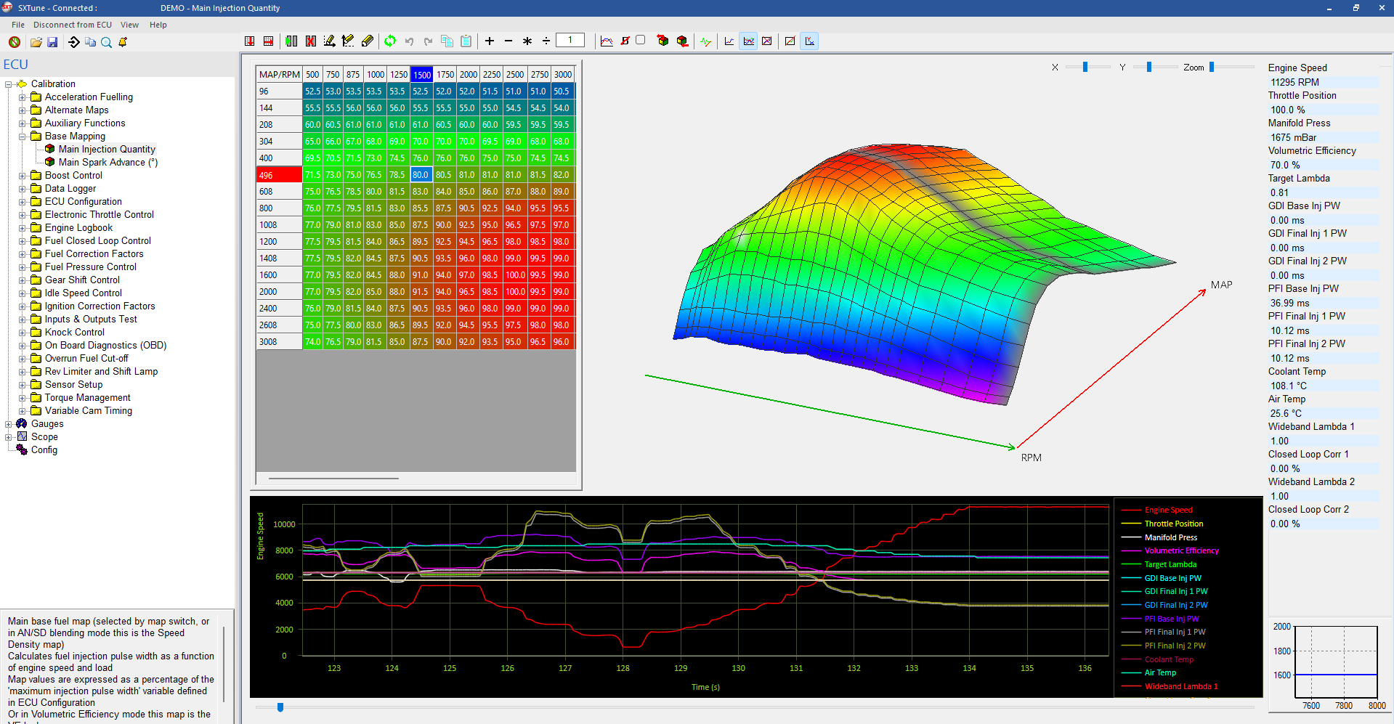Click the divide-value icon
The width and height of the screenshot is (1394, 724).
[546, 41]
